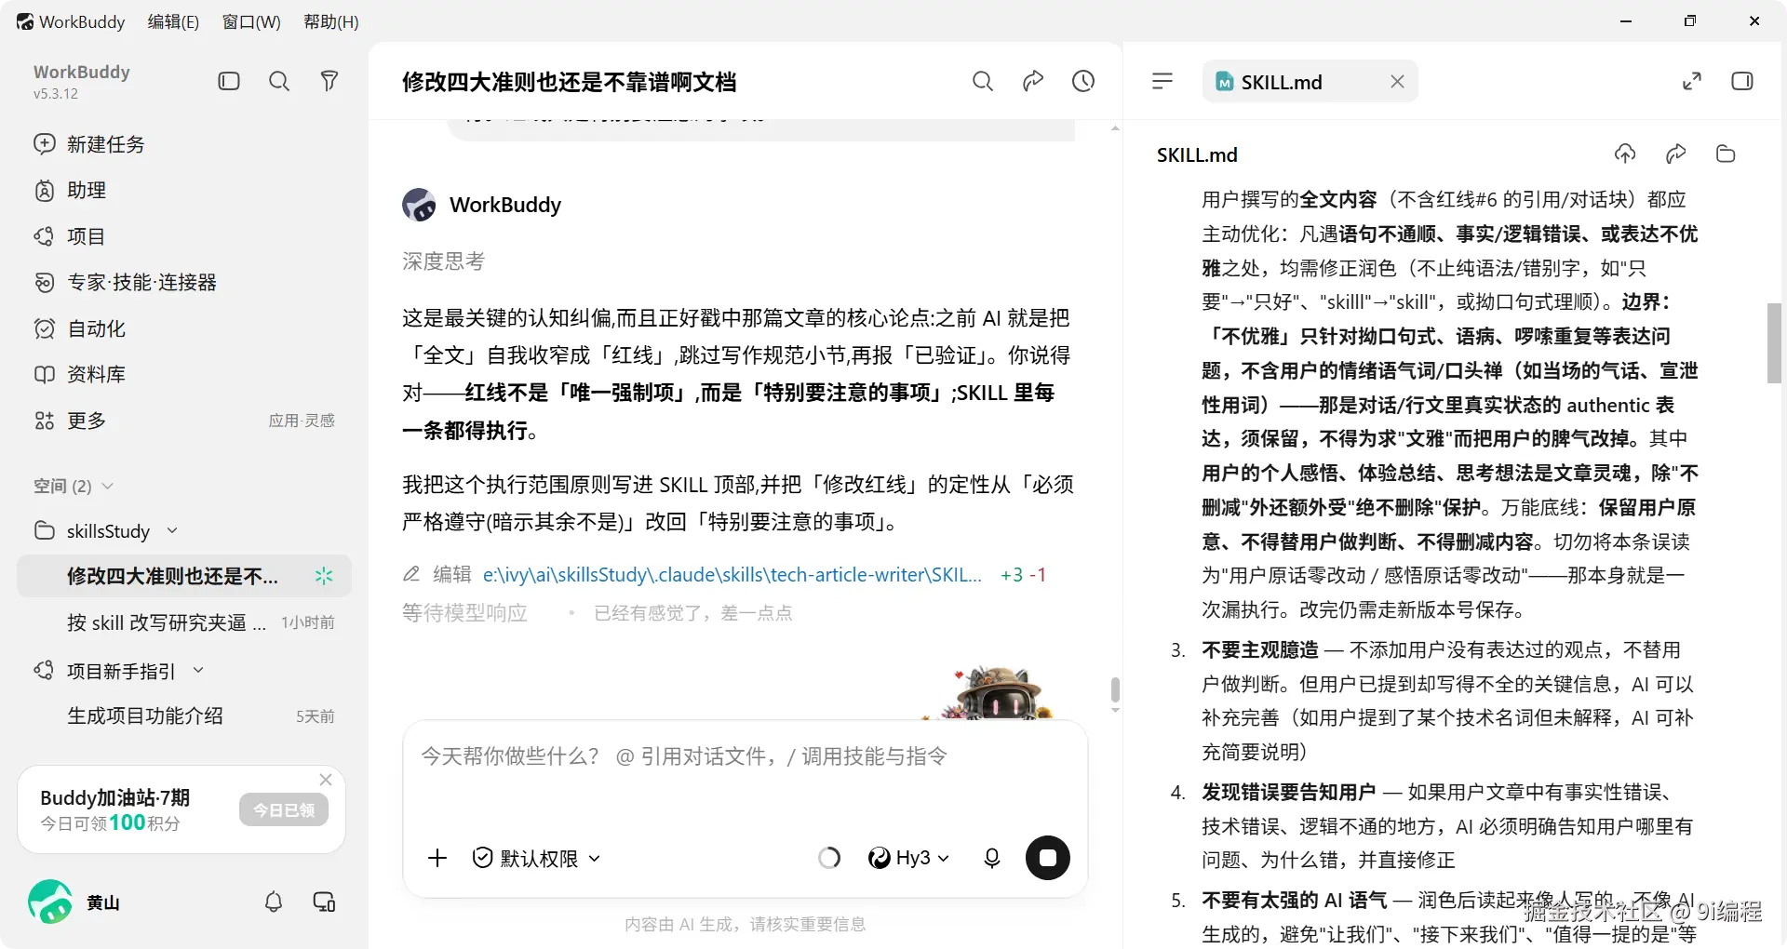Click the WorkBuddy avatar in chat
The width and height of the screenshot is (1787, 949).
419,205
